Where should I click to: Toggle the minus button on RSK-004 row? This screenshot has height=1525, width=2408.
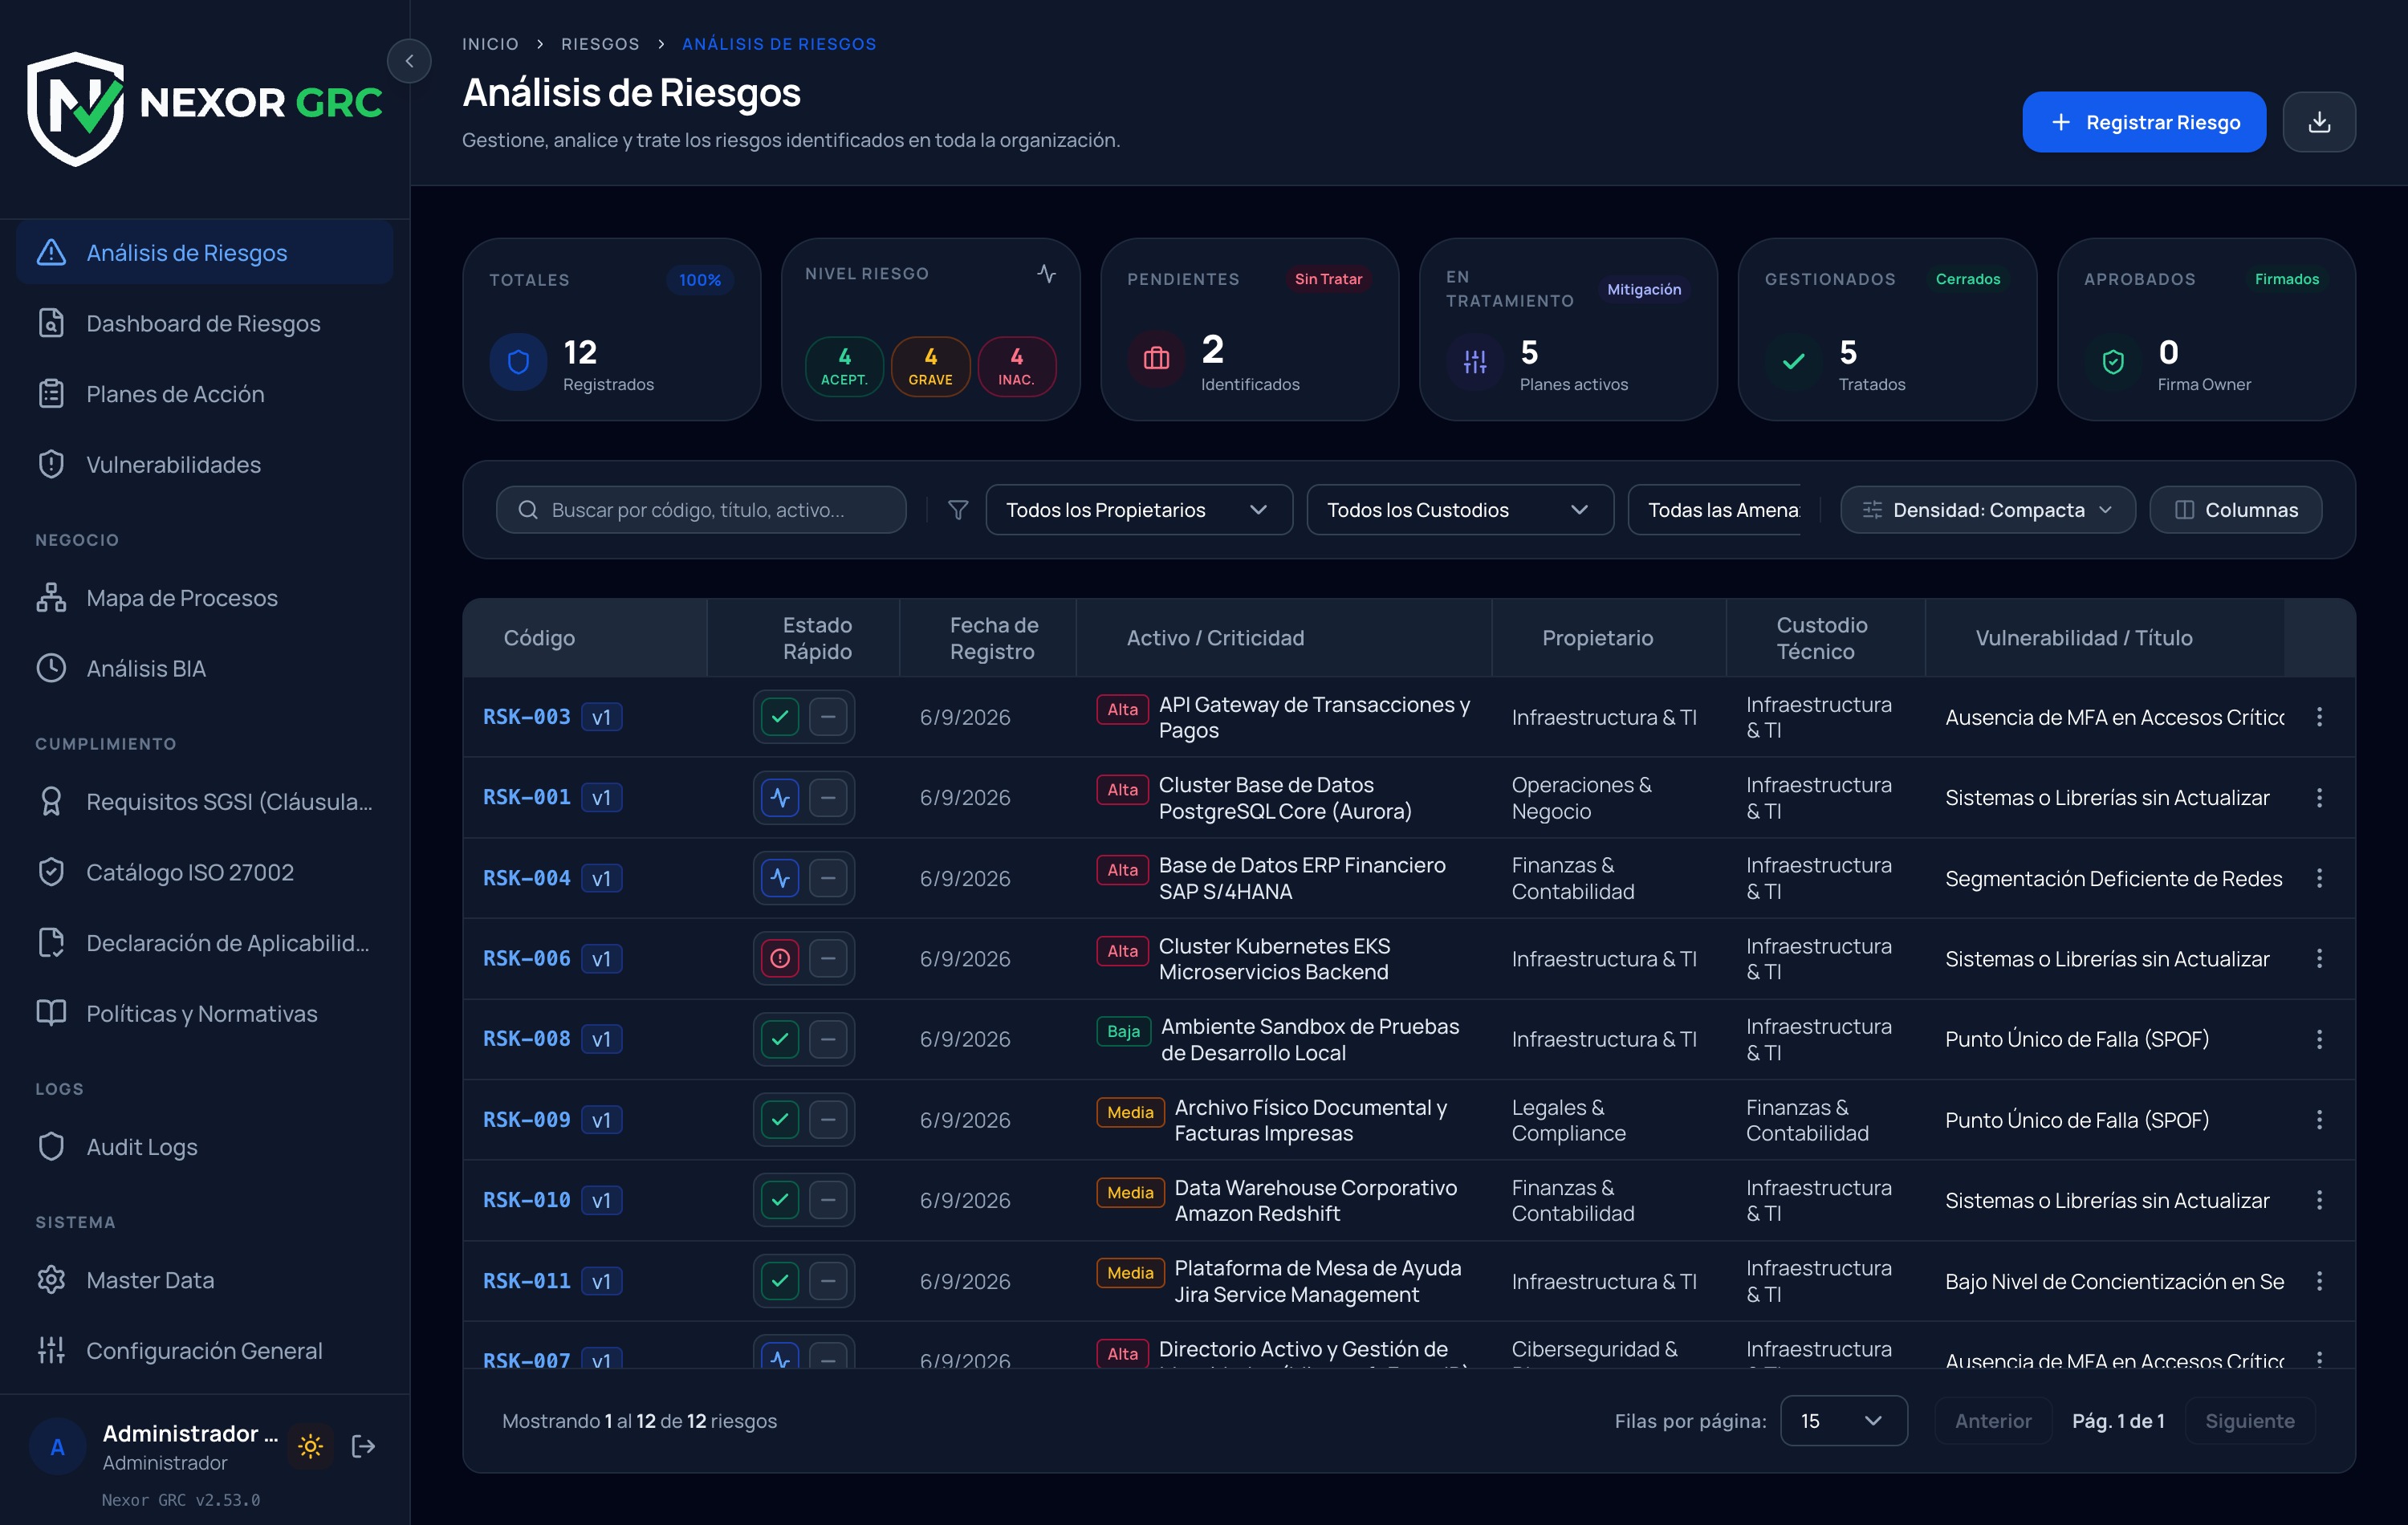click(828, 878)
